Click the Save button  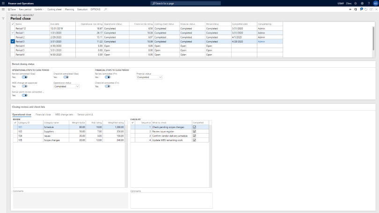point(11,9)
